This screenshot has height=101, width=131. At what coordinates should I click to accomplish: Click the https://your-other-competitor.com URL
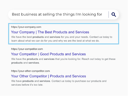tap(30, 71)
